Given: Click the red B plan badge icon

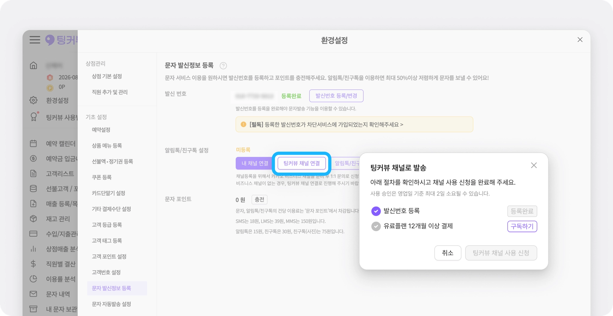Looking at the screenshot, I should 50,78.
